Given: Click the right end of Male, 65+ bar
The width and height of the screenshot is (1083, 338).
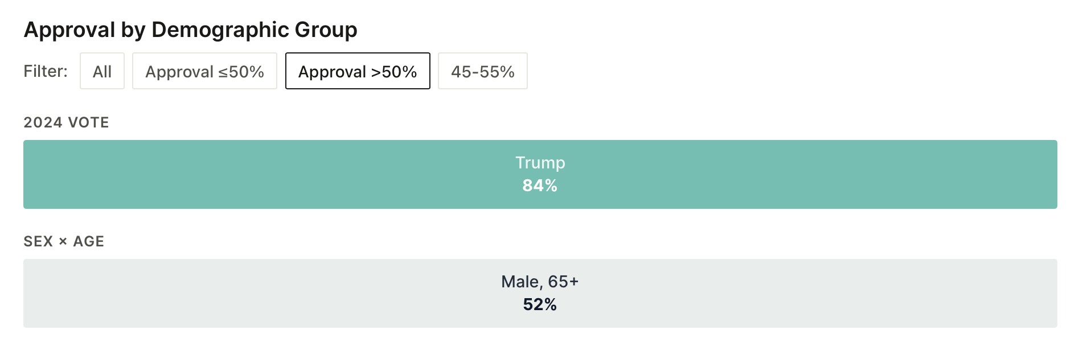Looking at the screenshot, I should coord(1047,293).
